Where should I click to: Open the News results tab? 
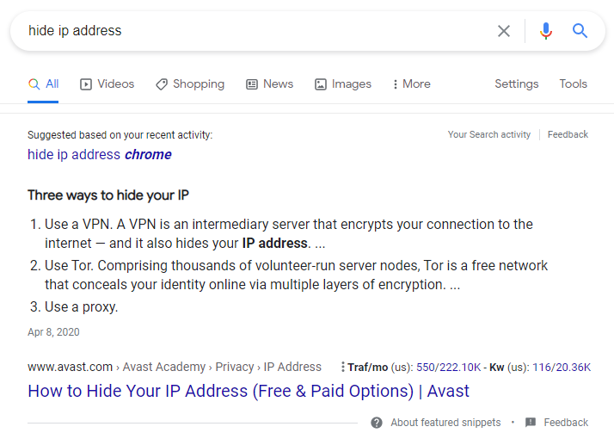point(270,84)
